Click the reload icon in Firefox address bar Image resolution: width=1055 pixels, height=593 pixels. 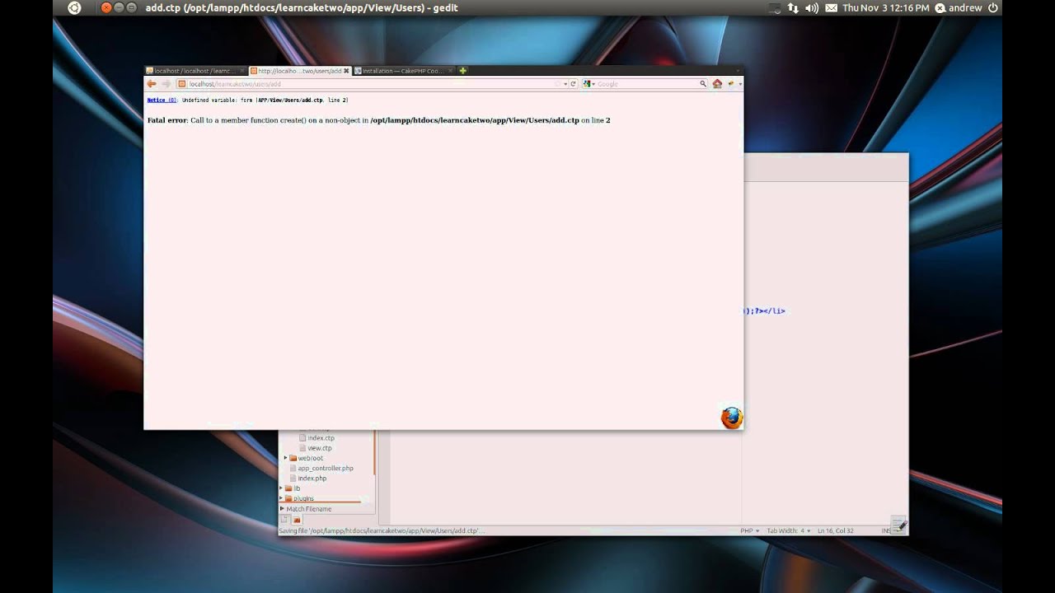coord(573,84)
